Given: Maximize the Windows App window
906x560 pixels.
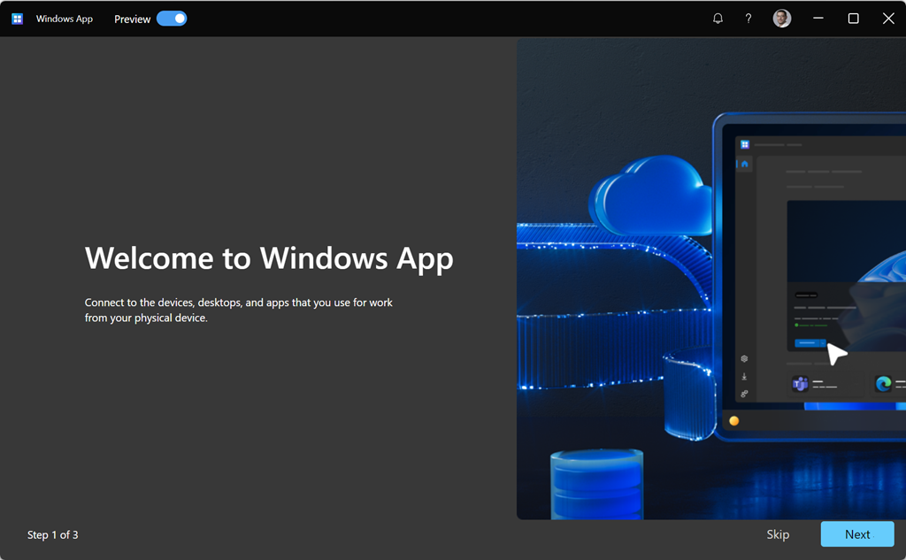Looking at the screenshot, I should click(854, 19).
